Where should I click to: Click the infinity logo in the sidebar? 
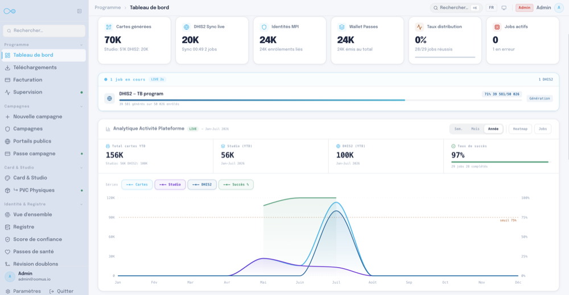[10, 11]
